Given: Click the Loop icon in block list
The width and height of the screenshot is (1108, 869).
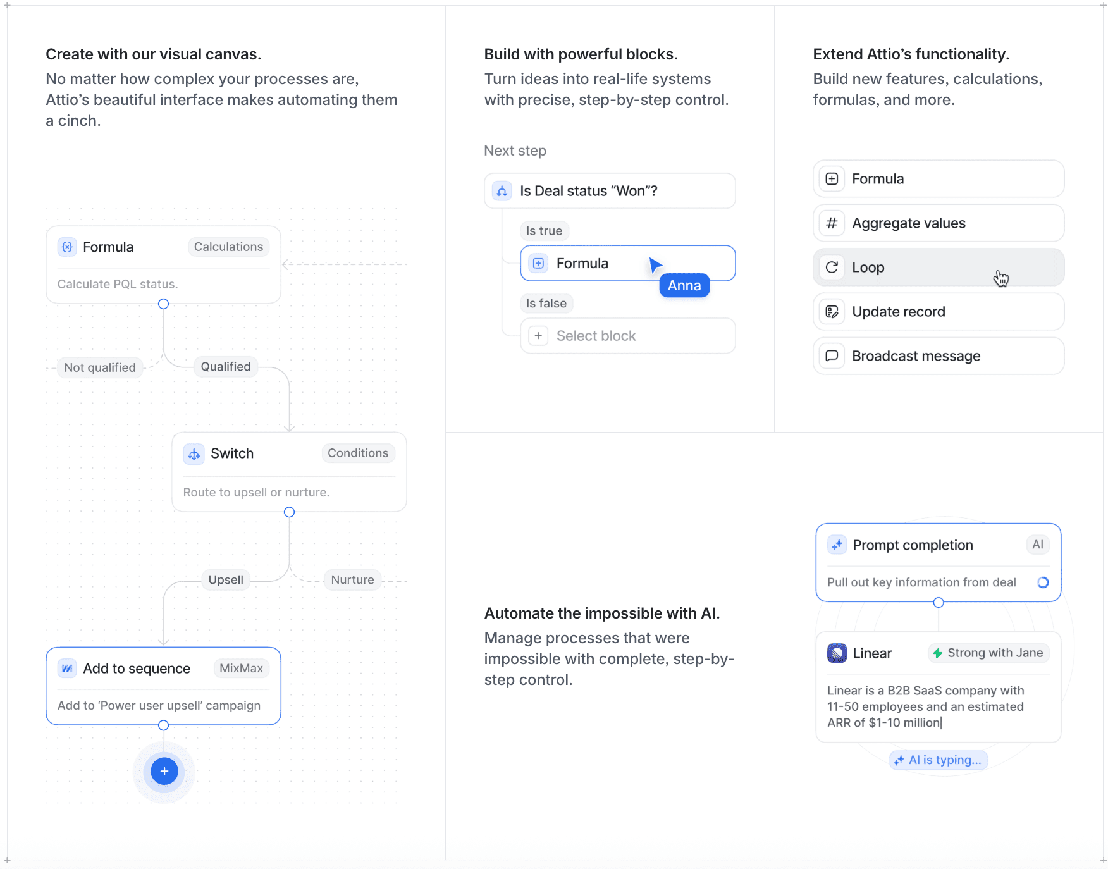Looking at the screenshot, I should 832,268.
